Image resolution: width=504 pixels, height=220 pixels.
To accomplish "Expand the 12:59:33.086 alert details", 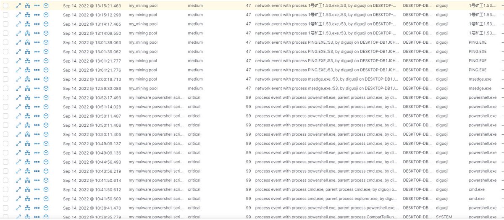I will [x=18, y=89].
